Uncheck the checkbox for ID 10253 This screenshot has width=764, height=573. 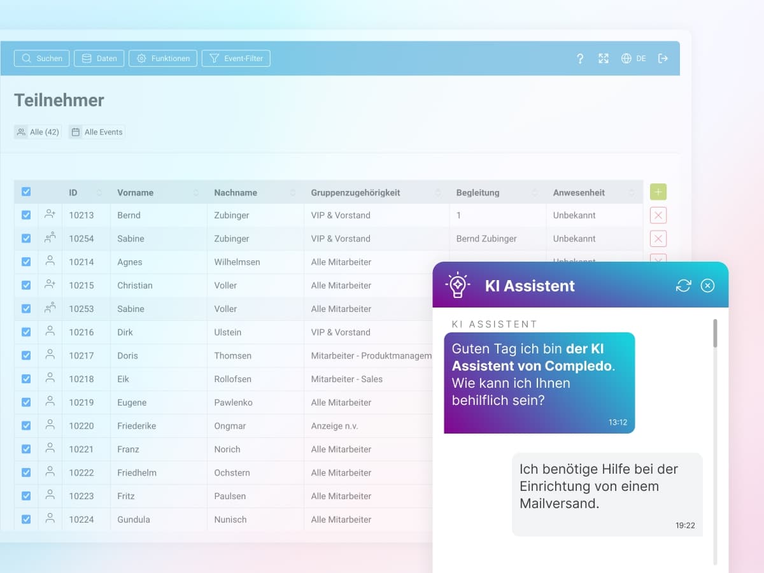click(26, 309)
